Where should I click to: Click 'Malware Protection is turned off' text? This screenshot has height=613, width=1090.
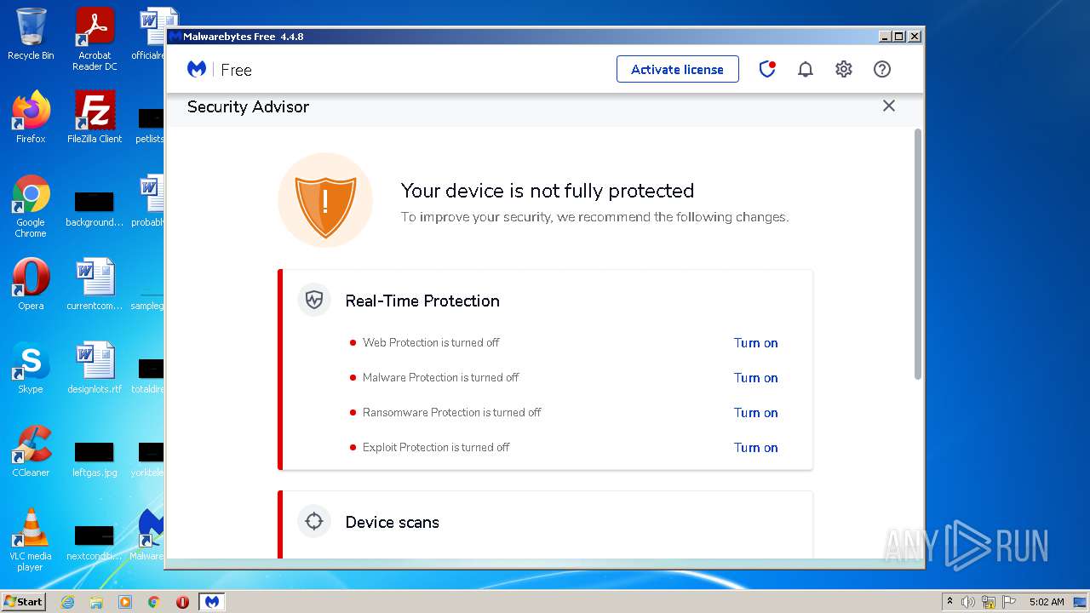441,377
